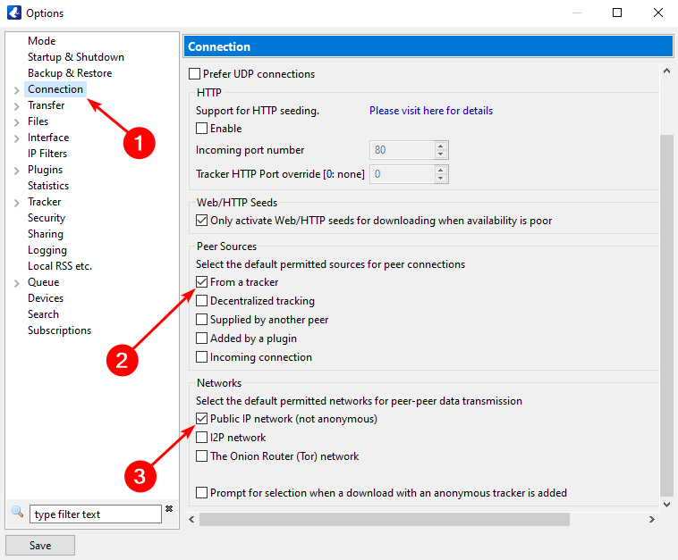The height and width of the screenshot is (560, 678).
Task: Click the vertical scrollbar down arrow
Action: (x=665, y=505)
